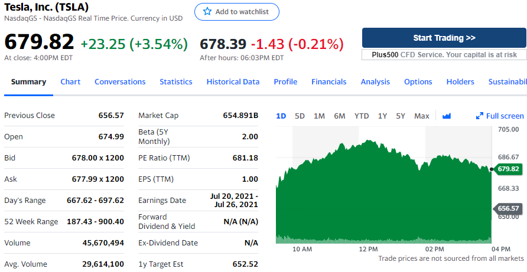Open the Statistics tab
527x272 pixels.
pos(176,82)
